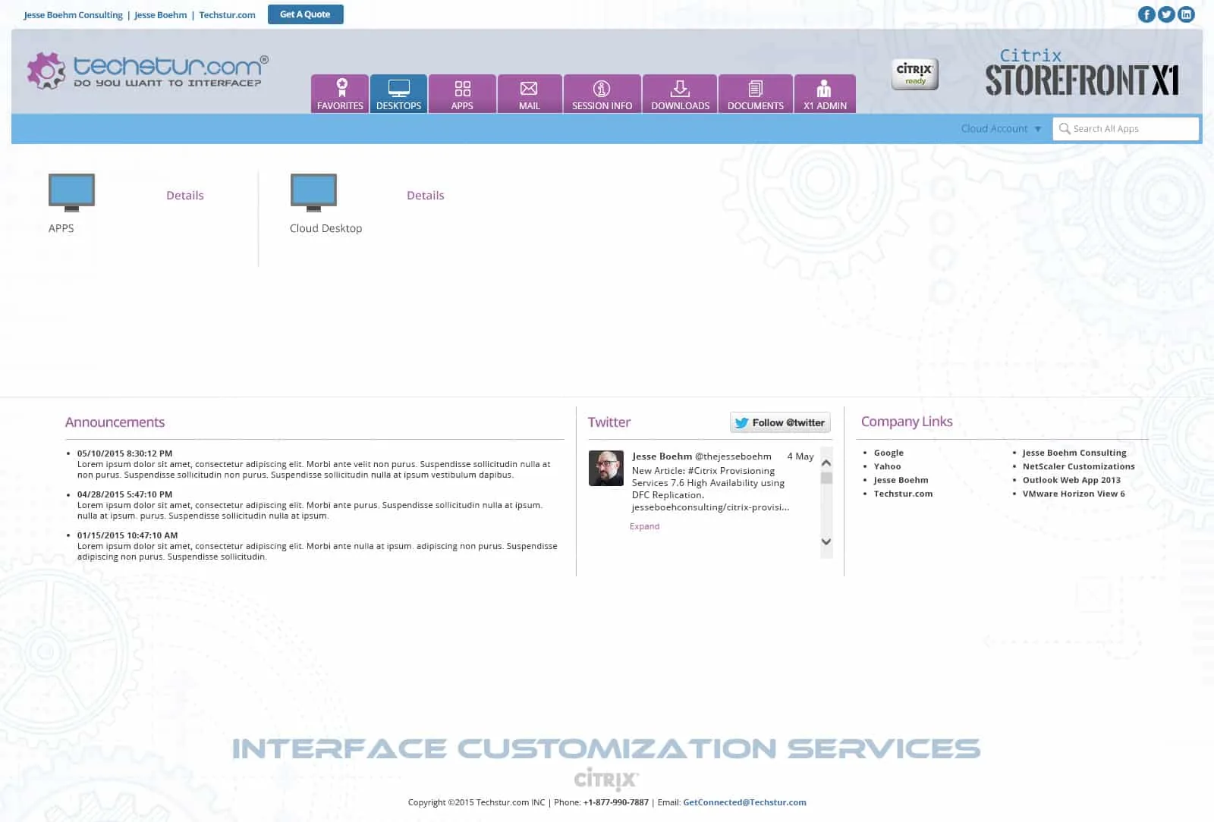The width and height of the screenshot is (1214, 822).
Task: Open the Apps tab
Action: (462, 94)
